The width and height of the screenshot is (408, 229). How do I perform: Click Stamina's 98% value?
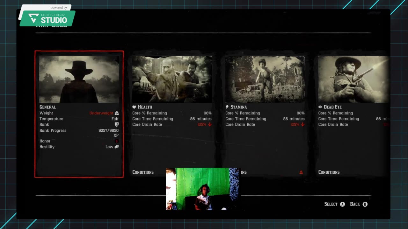tap(301, 113)
